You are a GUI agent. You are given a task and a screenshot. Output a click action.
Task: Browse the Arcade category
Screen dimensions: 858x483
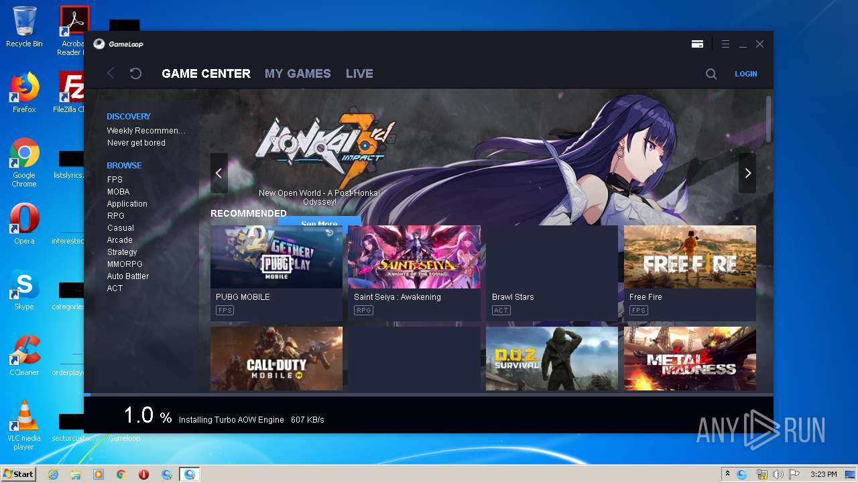pyautogui.click(x=119, y=240)
